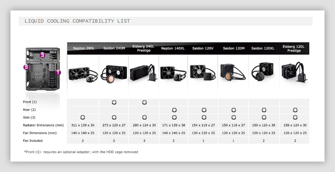The height and width of the screenshot is (172, 335).
Task: Click the Front circle mark for Eisberg 240L Prestige
Action: coord(144,102)
